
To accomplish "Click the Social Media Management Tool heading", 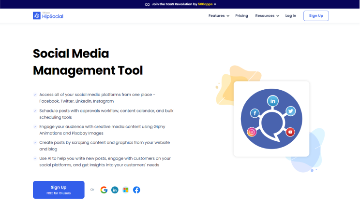I will pyautogui.click(x=88, y=62).
